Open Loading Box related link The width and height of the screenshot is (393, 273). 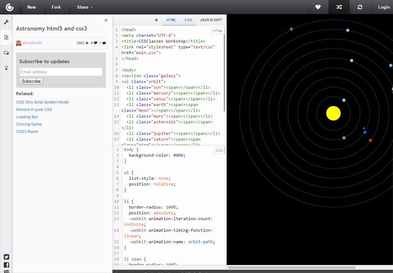pos(27,117)
